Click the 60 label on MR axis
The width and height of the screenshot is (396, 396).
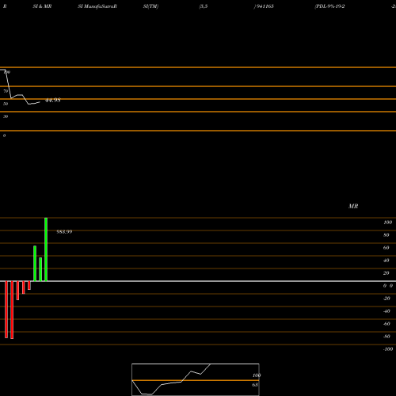pyautogui.click(x=386, y=248)
